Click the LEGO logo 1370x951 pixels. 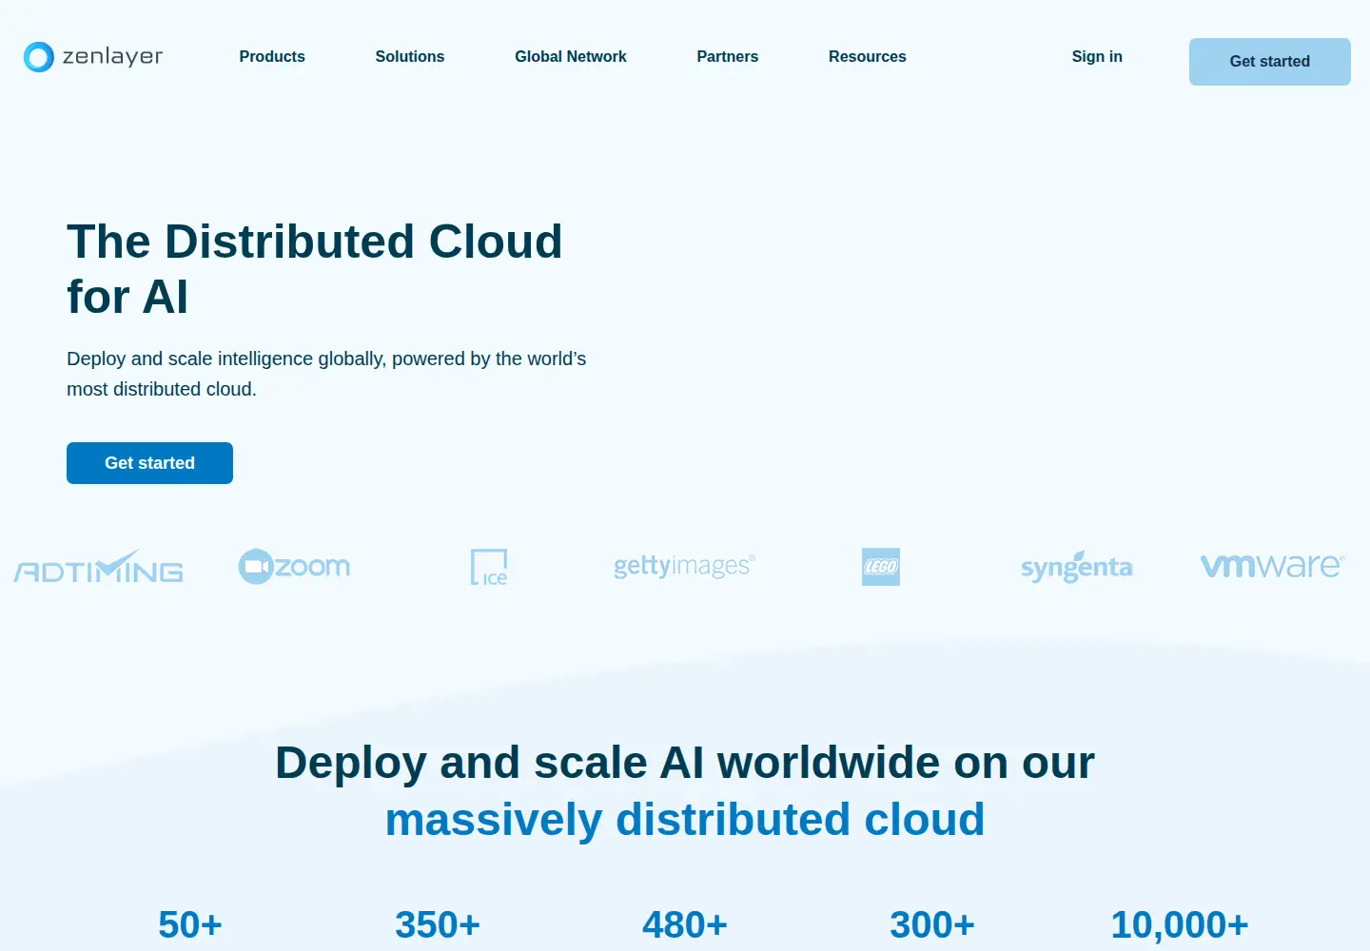pos(881,567)
